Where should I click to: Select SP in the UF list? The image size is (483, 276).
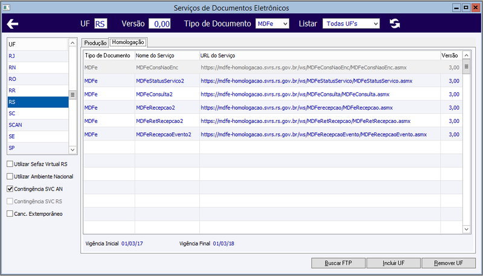[38, 148]
